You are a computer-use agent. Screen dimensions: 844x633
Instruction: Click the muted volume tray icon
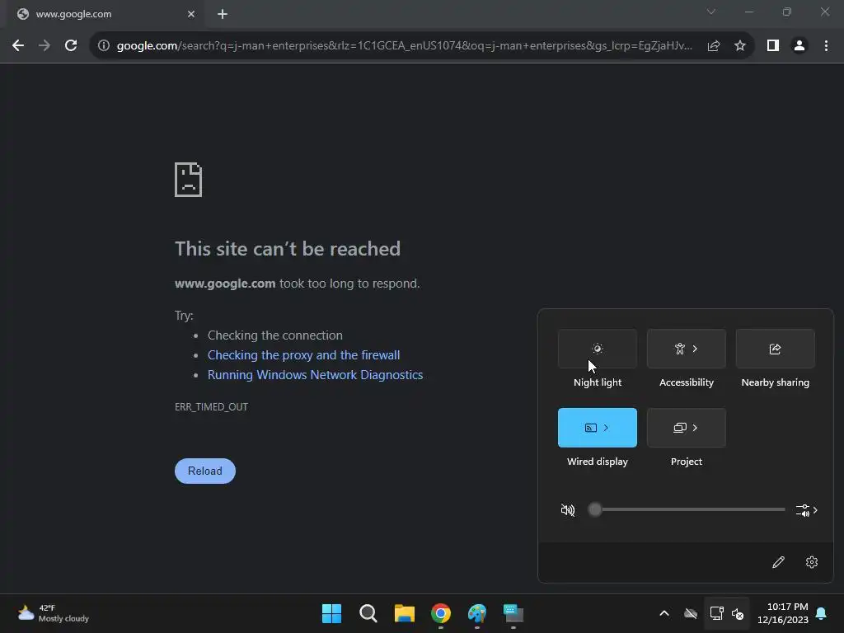click(x=738, y=613)
